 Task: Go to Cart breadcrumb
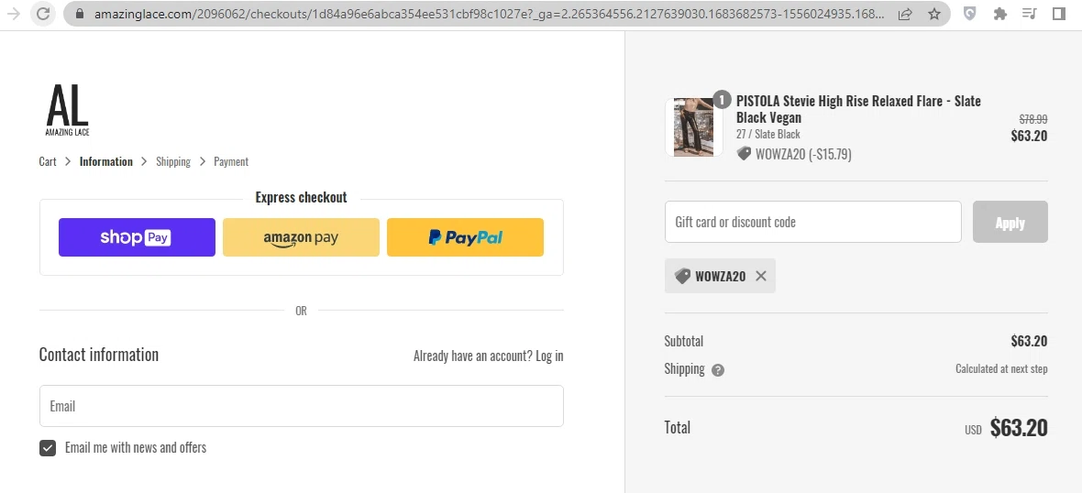48,161
